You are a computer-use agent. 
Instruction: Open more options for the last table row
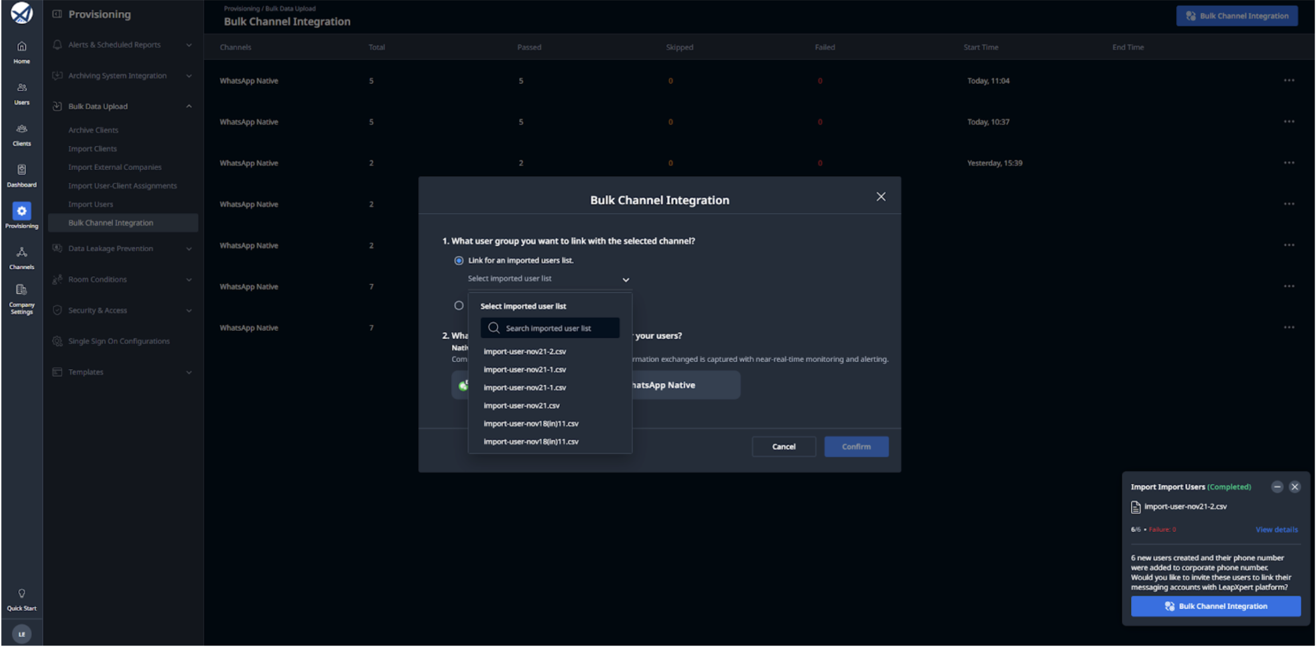(1289, 328)
